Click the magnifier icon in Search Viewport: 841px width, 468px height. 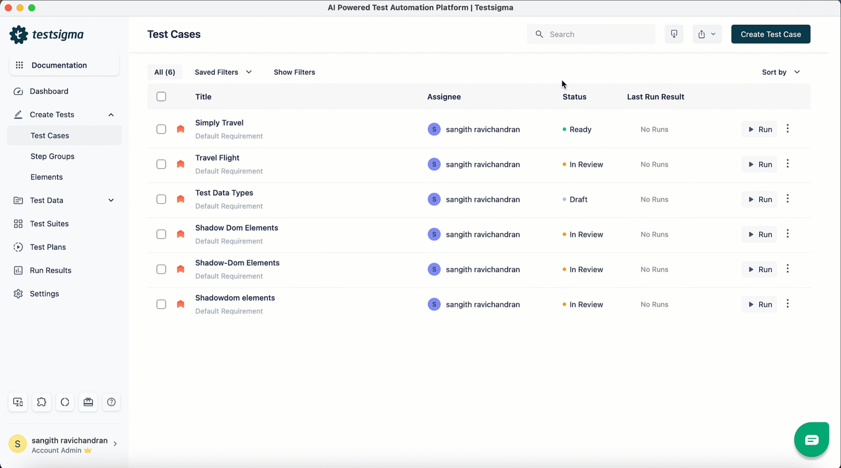539,34
